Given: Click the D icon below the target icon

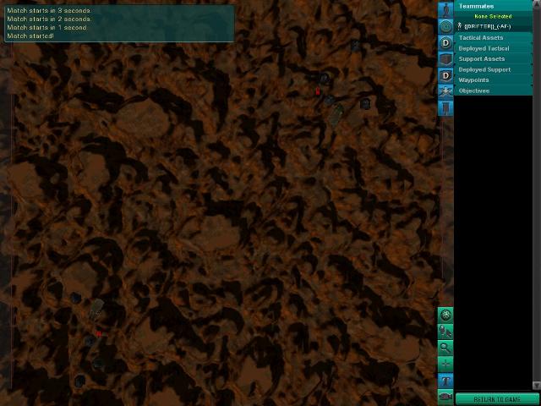Looking at the screenshot, I should [445, 43].
